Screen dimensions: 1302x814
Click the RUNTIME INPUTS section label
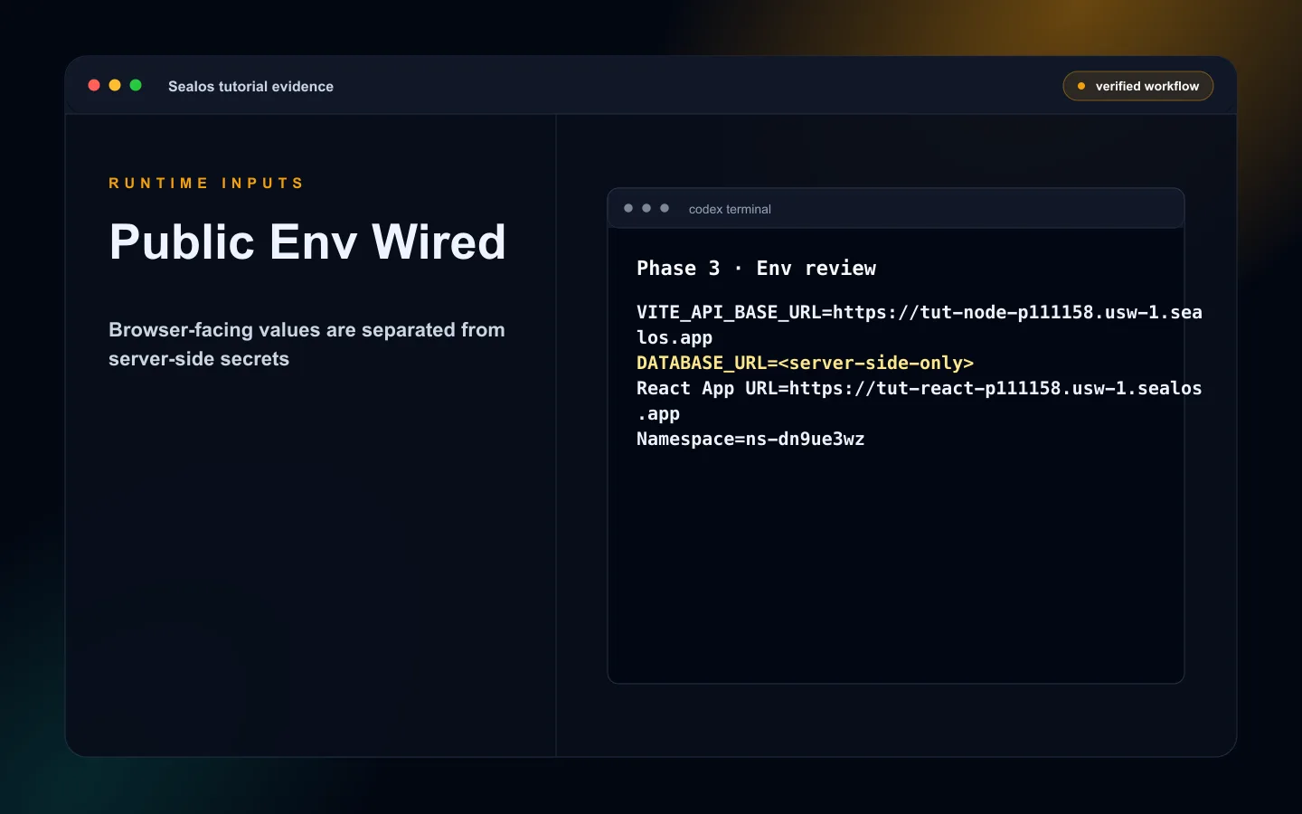click(x=206, y=183)
